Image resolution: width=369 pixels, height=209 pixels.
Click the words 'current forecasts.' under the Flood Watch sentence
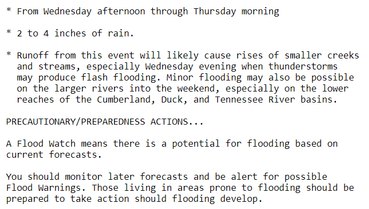[x=54, y=155]
